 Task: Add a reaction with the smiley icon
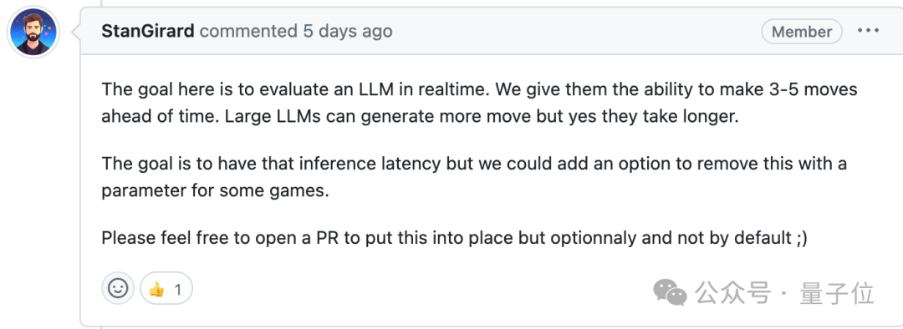pyautogui.click(x=118, y=288)
